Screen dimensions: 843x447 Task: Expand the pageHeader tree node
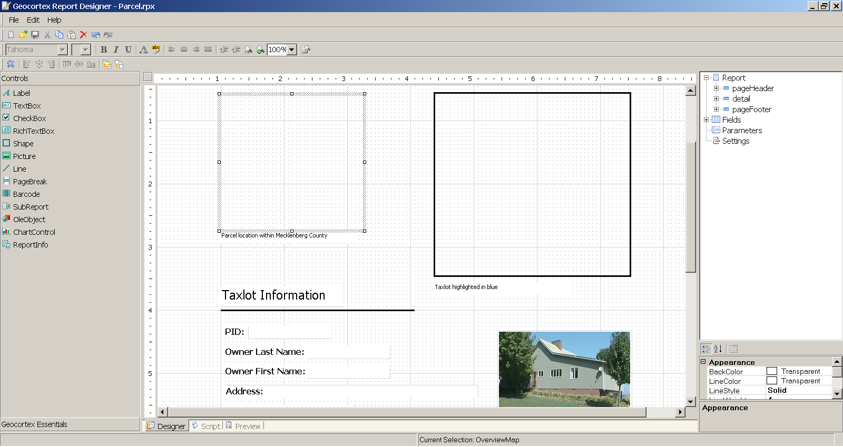(716, 88)
